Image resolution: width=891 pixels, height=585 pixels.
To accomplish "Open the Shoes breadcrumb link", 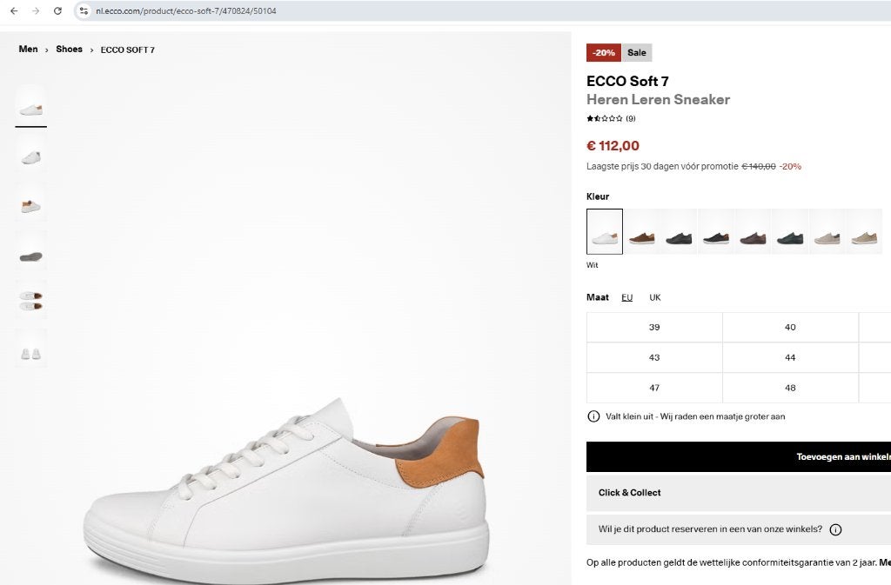I will click(69, 50).
